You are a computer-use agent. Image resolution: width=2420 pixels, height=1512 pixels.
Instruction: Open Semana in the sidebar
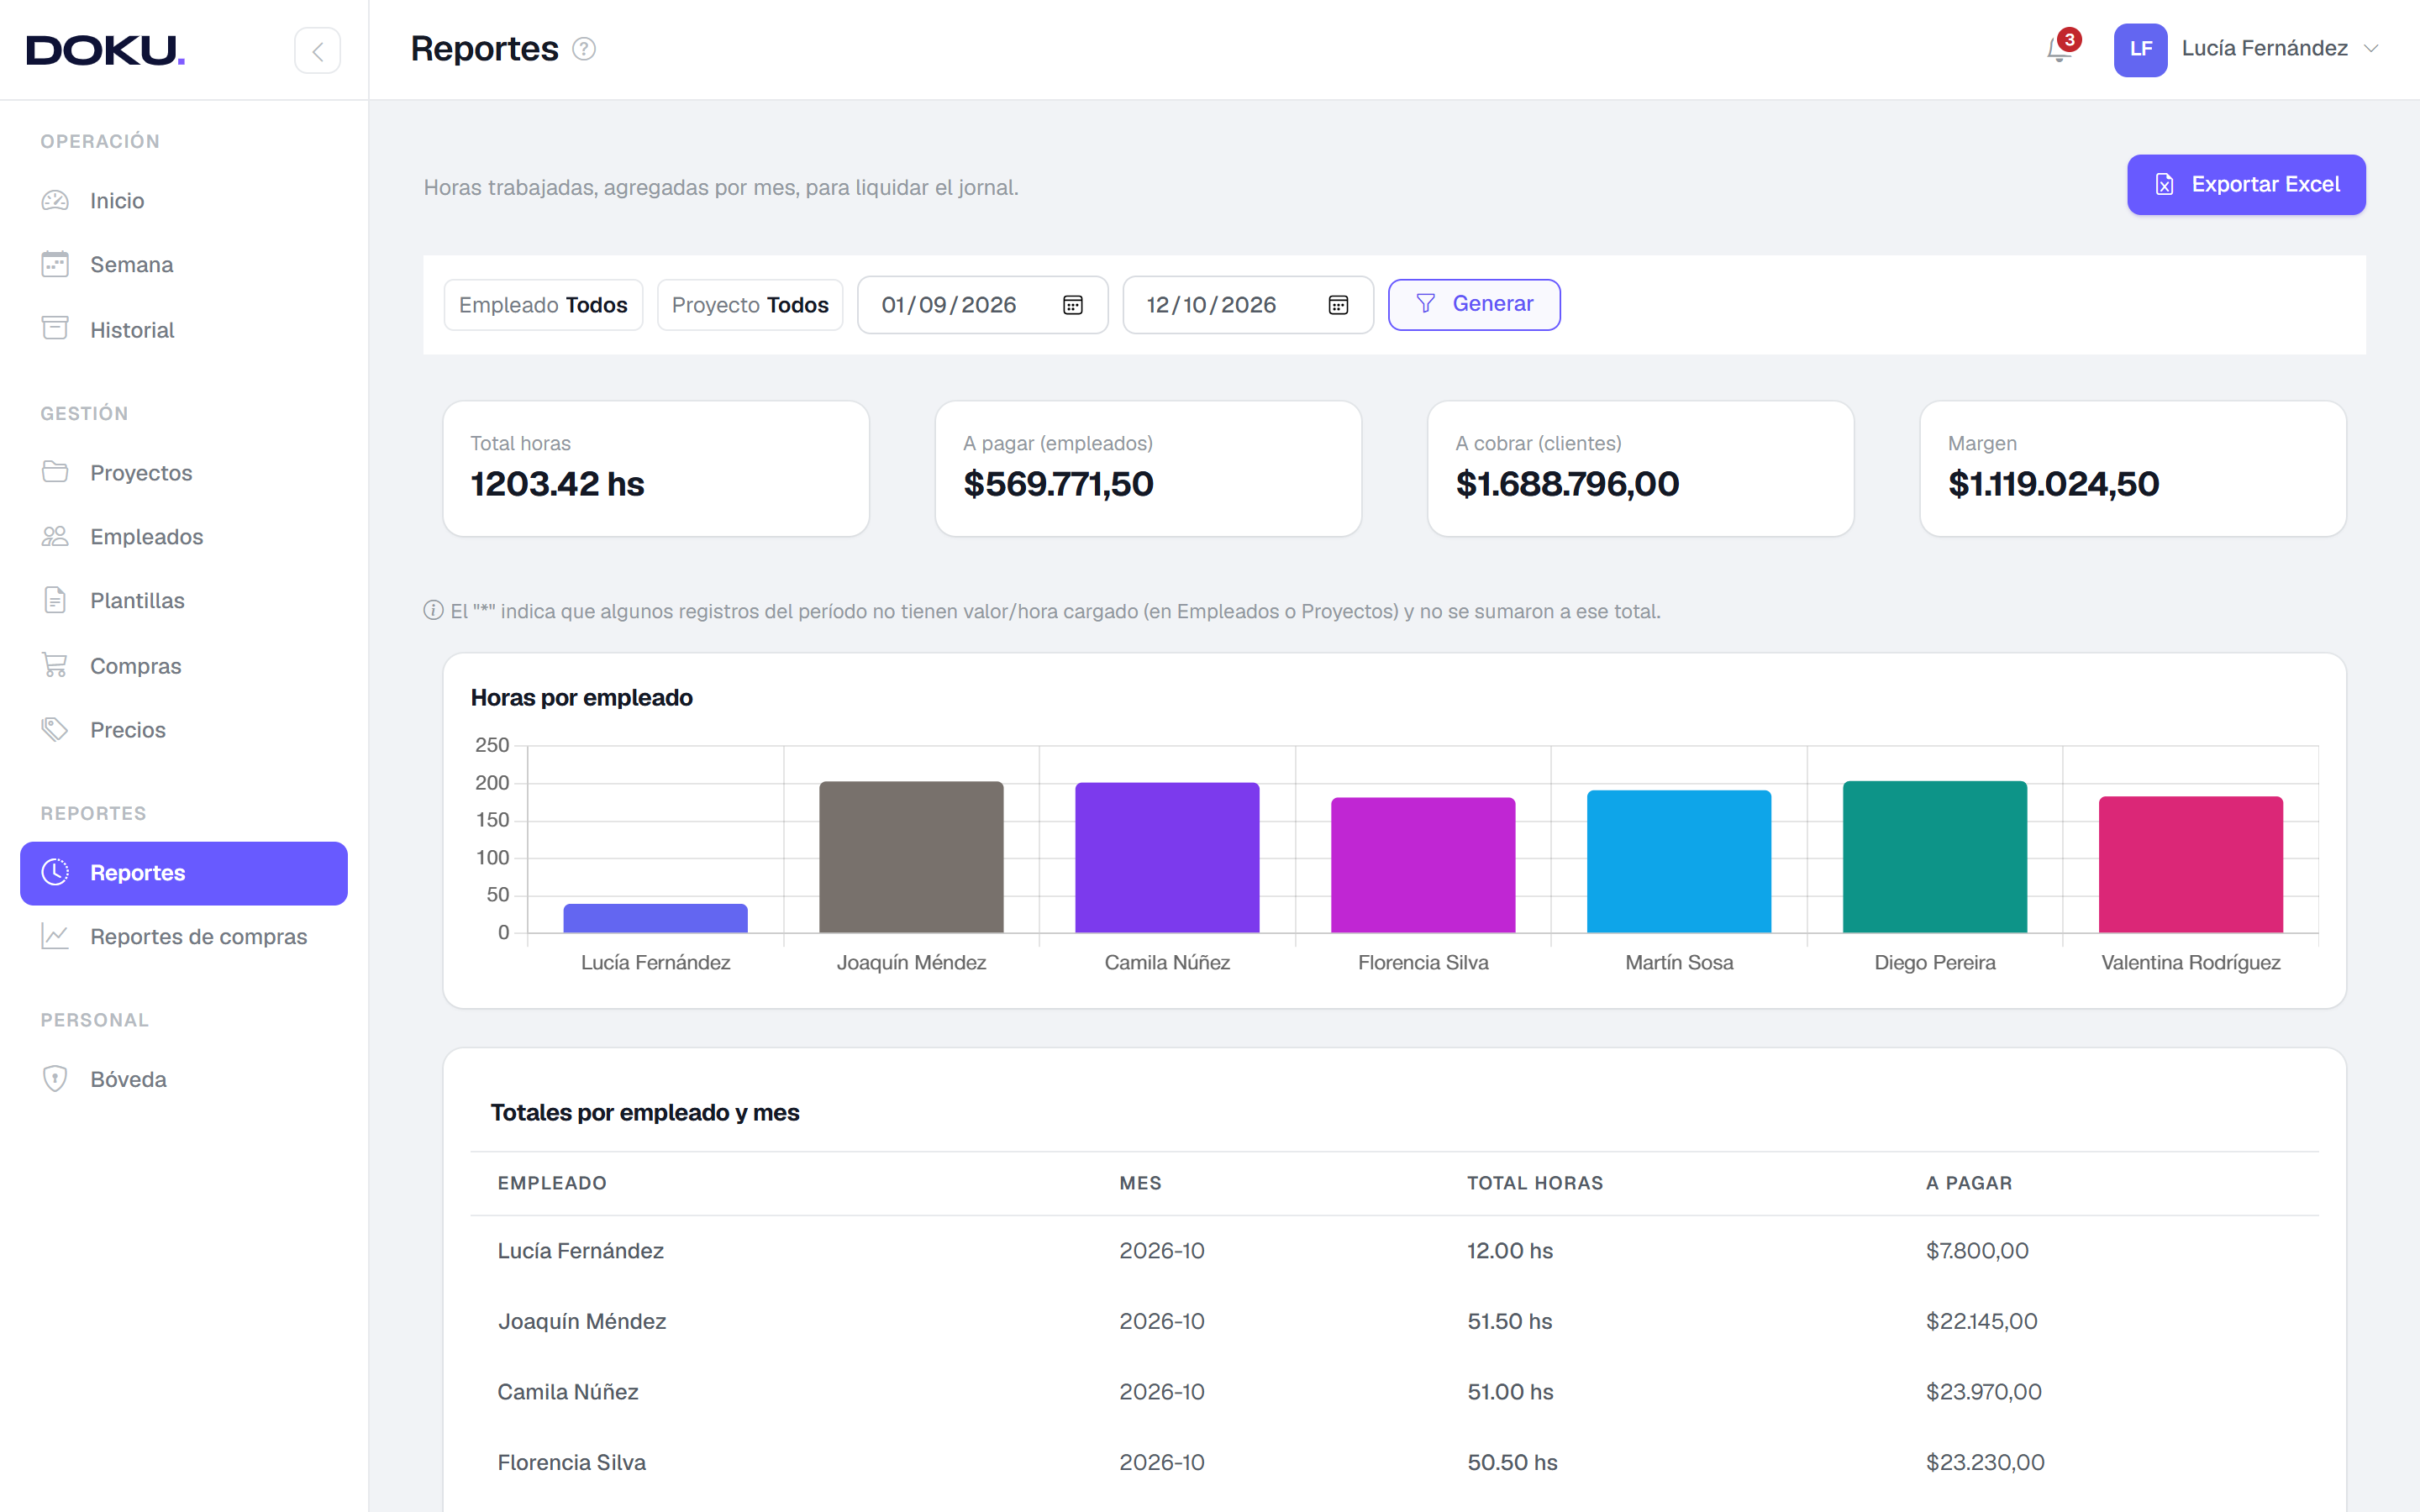pos(184,265)
